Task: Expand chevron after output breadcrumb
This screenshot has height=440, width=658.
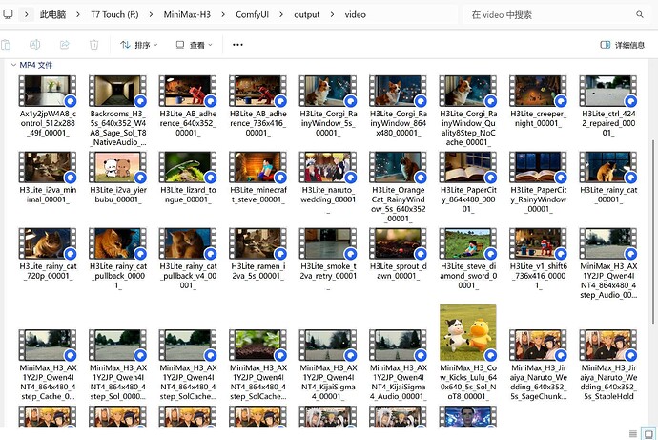Action: click(333, 14)
